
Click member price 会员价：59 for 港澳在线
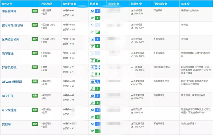(68, 58)
